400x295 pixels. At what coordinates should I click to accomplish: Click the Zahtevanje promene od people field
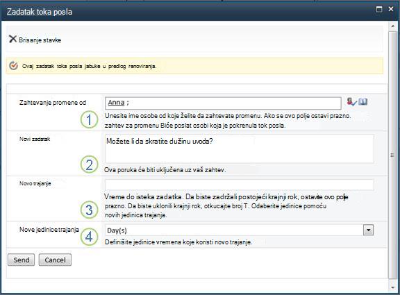point(223,103)
